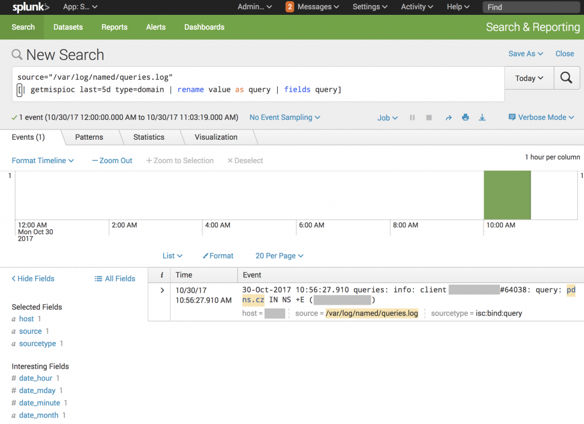Print the search results

[465, 118]
